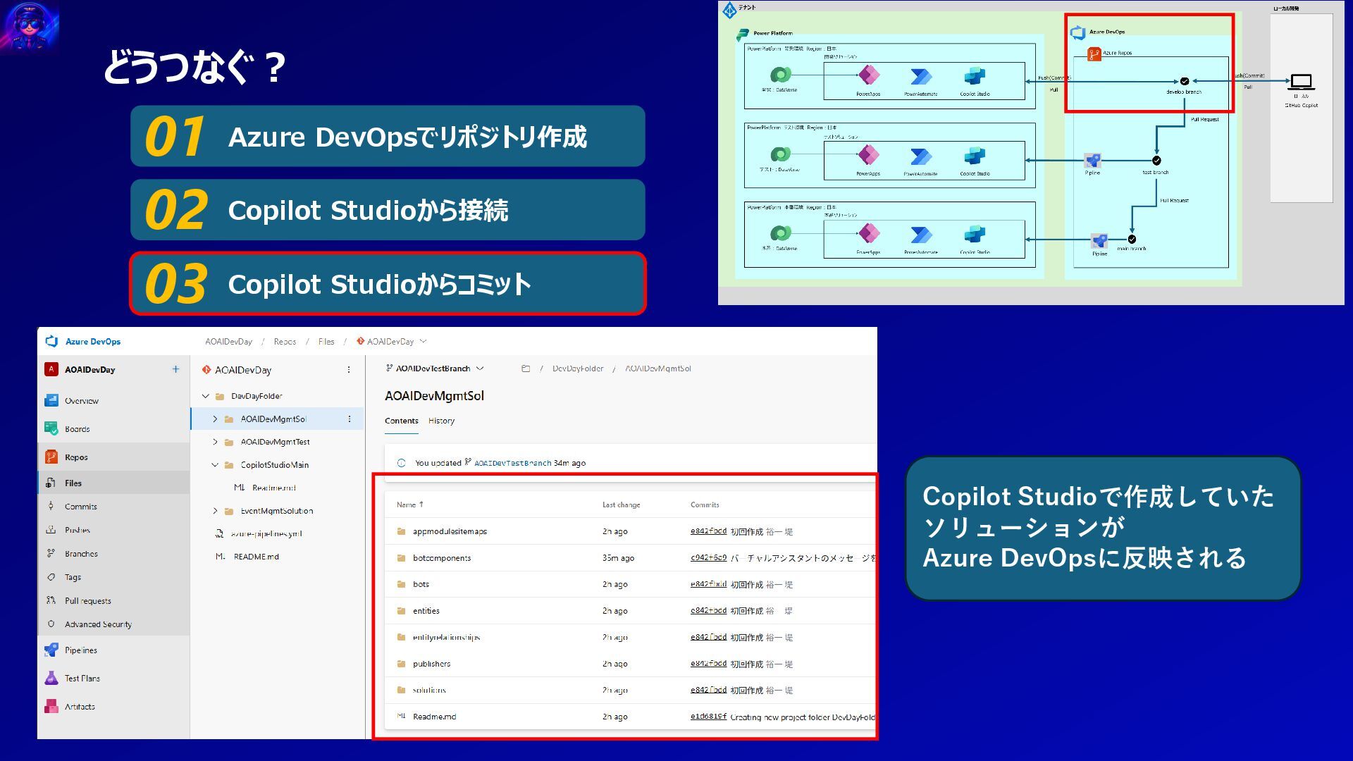Open the AOAIDevDay repo more-options menu

(x=348, y=369)
